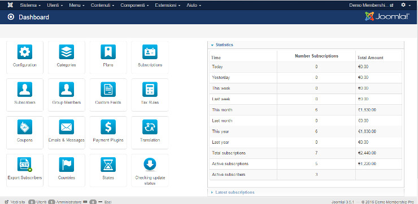
Task: Click the Utenti counter badge in footer
Action: pos(32,202)
